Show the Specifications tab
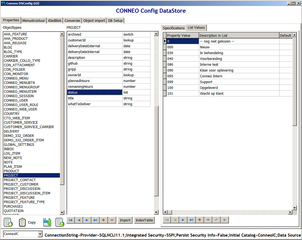This screenshot has height=240, width=302. 174,28
